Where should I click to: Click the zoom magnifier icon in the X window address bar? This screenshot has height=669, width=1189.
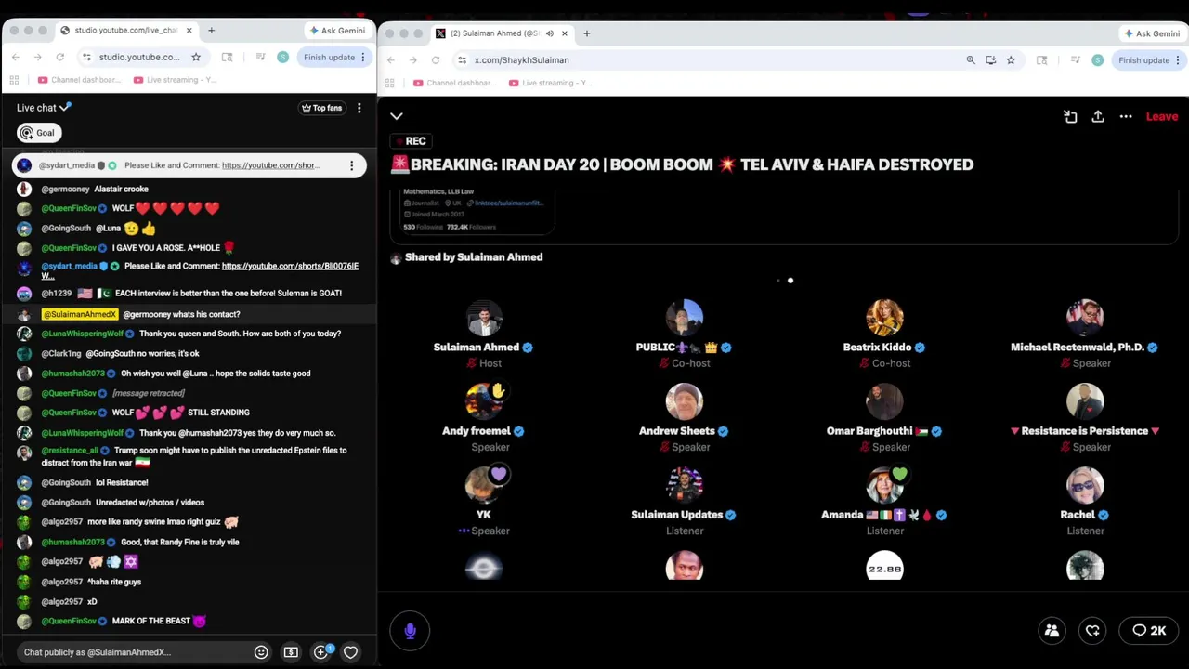pos(971,59)
